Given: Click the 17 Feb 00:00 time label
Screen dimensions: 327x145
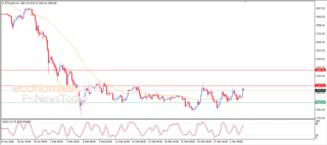Looking at the screenshot, I should pyautogui.click(x=155, y=141).
